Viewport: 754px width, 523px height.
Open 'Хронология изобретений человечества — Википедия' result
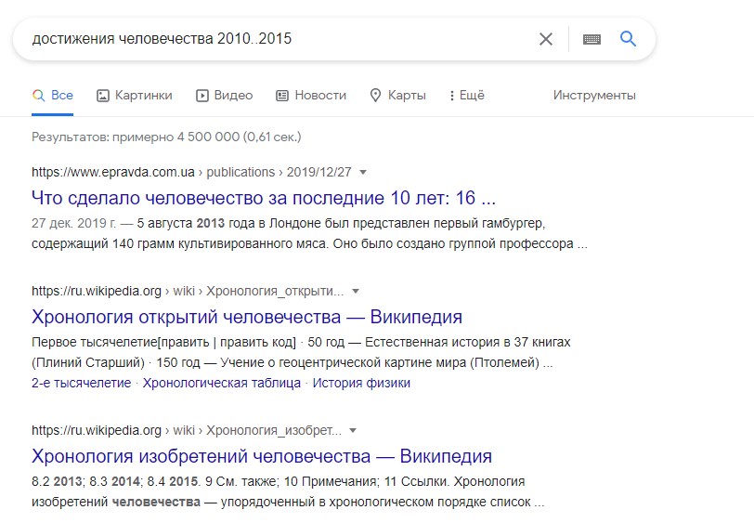262,456
